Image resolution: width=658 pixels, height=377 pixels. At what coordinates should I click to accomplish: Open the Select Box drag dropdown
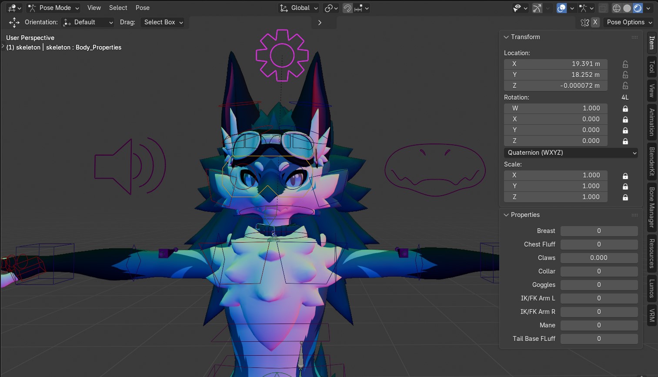click(163, 22)
